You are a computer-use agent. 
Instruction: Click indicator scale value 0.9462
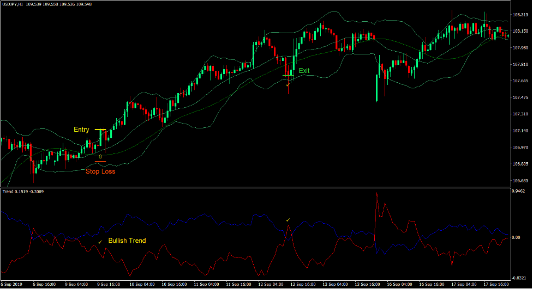tap(518, 192)
